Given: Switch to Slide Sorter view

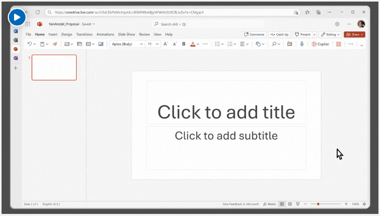Looking at the screenshot, I should [290, 204].
